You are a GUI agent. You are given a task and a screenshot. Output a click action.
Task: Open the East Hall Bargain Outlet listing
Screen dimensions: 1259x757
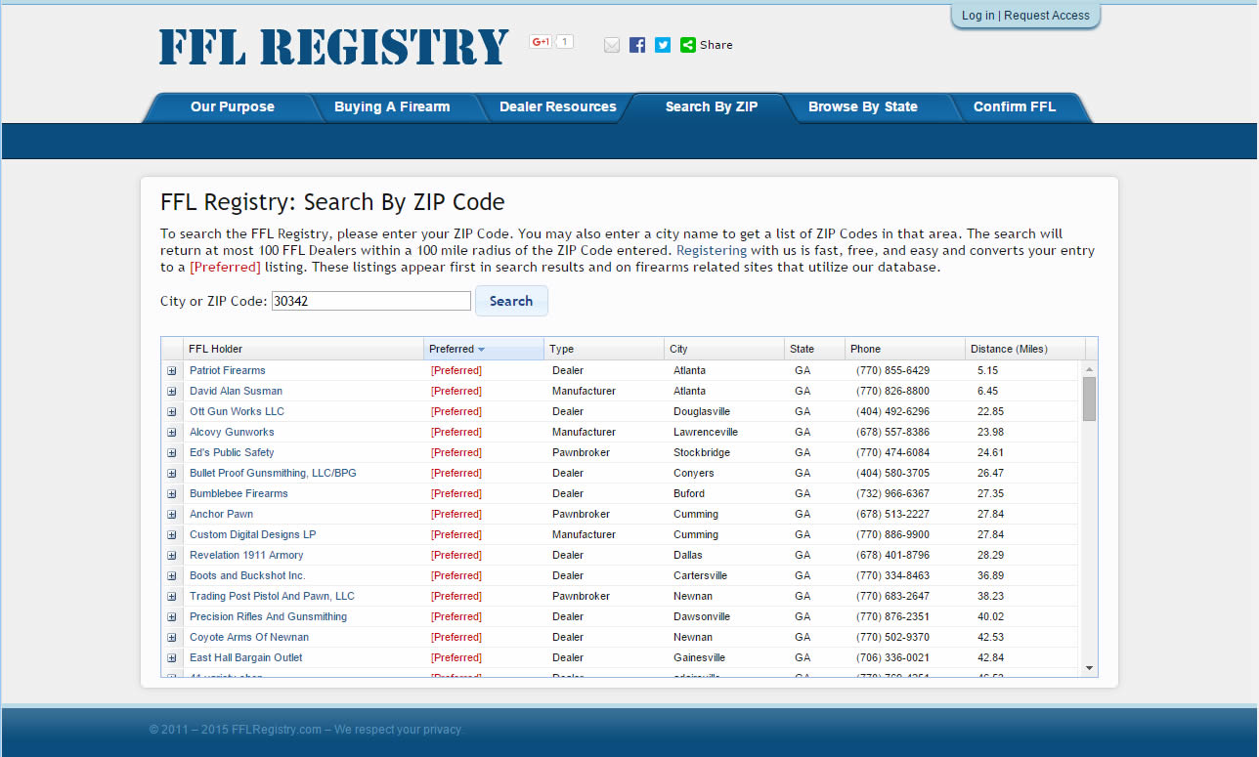pyautogui.click(x=246, y=658)
